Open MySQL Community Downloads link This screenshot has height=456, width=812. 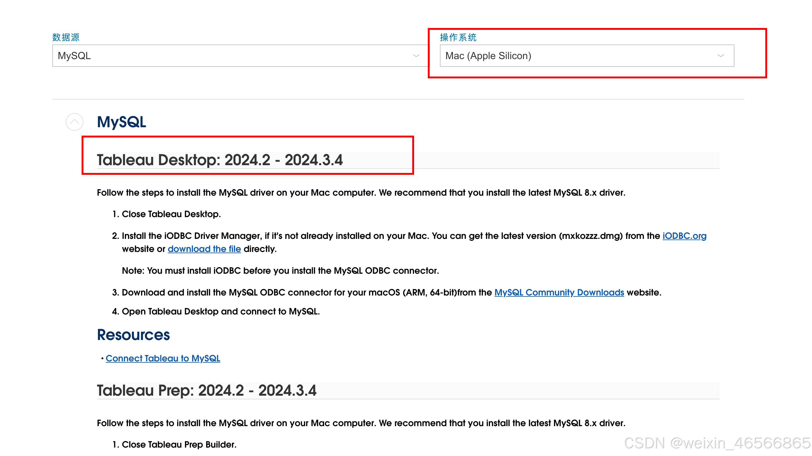(x=559, y=292)
